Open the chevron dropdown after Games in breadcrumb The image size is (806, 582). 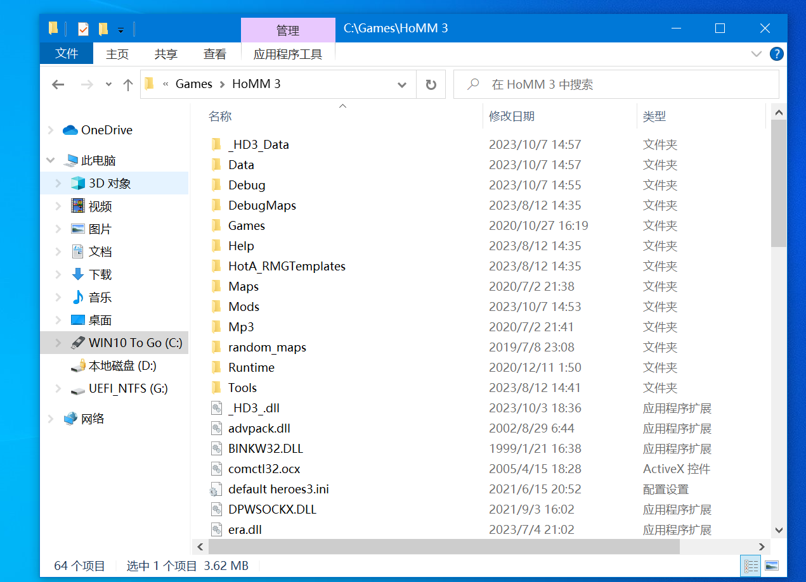(x=222, y=85)
